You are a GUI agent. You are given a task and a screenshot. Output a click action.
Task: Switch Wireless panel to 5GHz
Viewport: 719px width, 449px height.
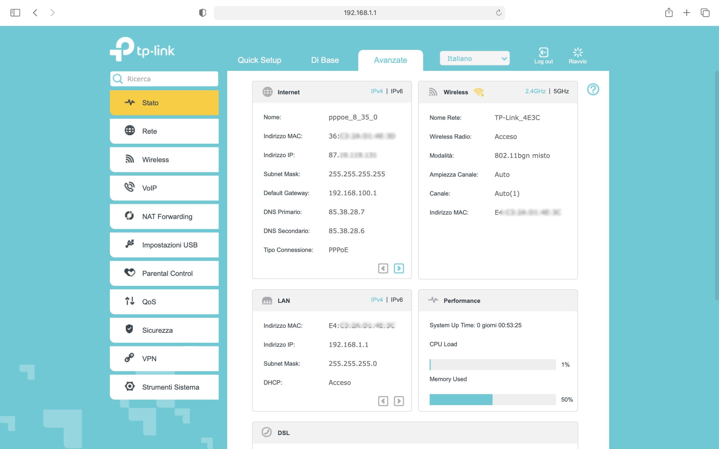[561, 91]
